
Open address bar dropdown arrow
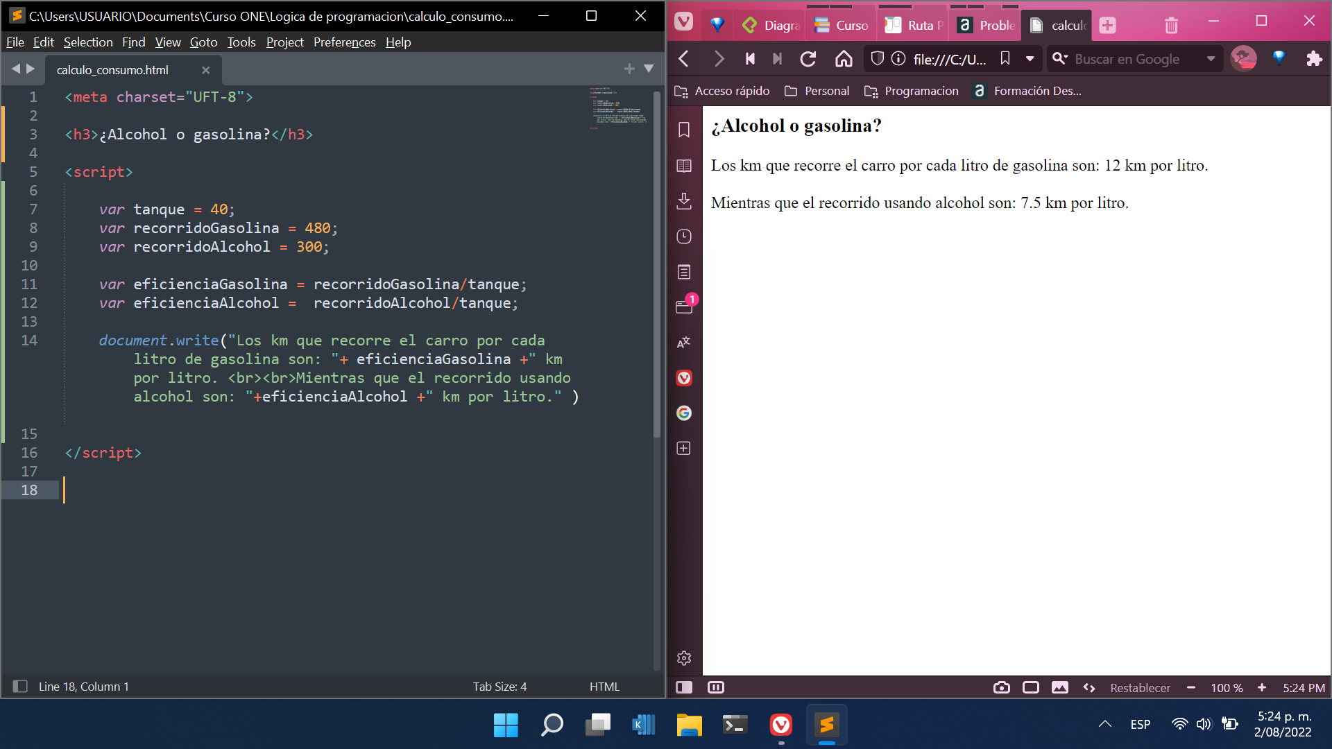point(1030,59)
